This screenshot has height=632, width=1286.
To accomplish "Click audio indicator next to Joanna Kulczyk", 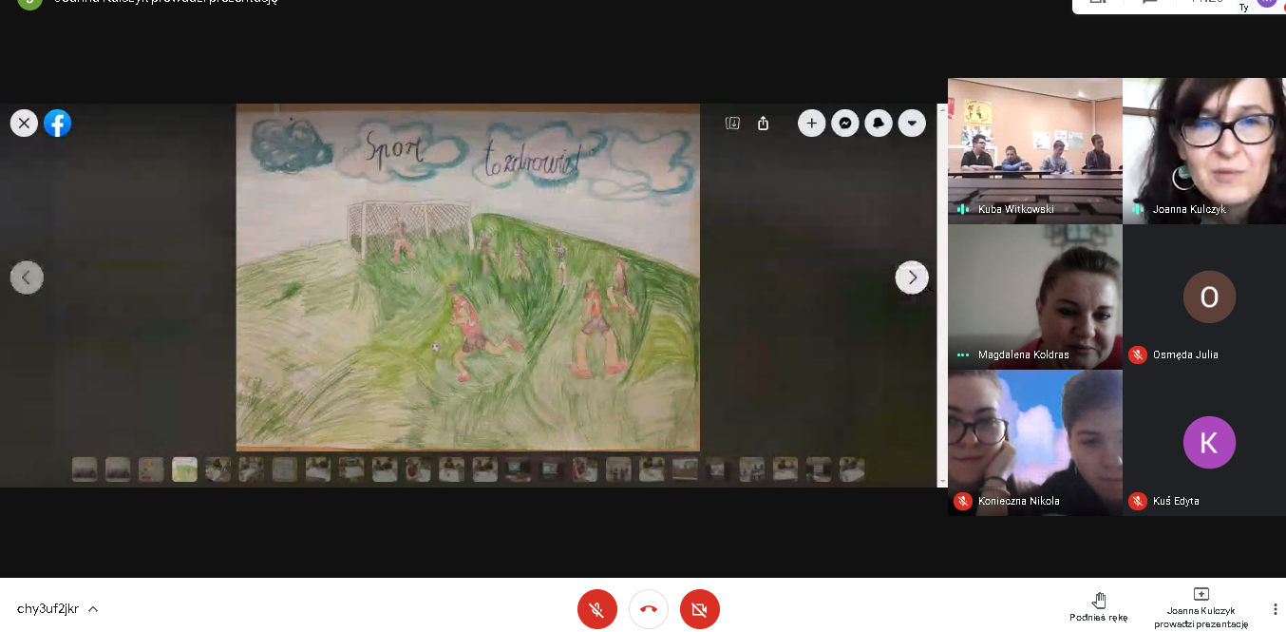I will 1137,209.
